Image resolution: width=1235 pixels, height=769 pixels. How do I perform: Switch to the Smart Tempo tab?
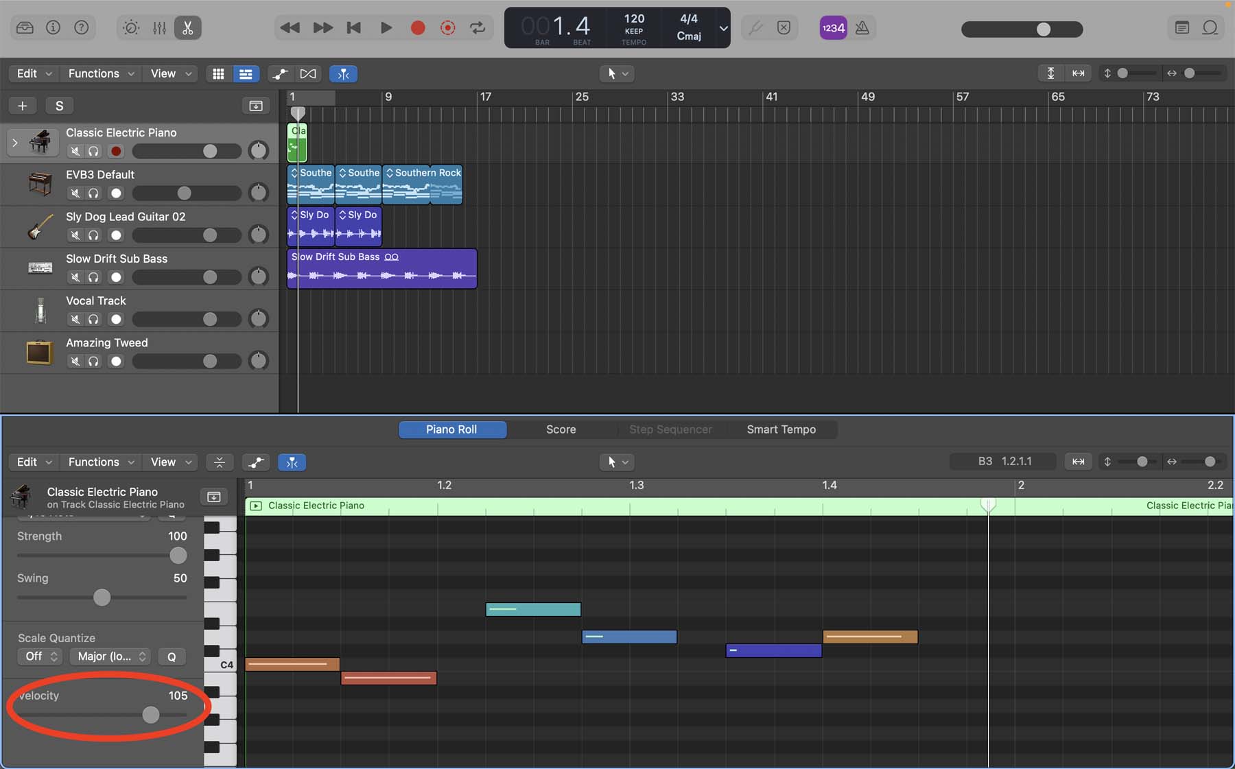click(781, 429)
